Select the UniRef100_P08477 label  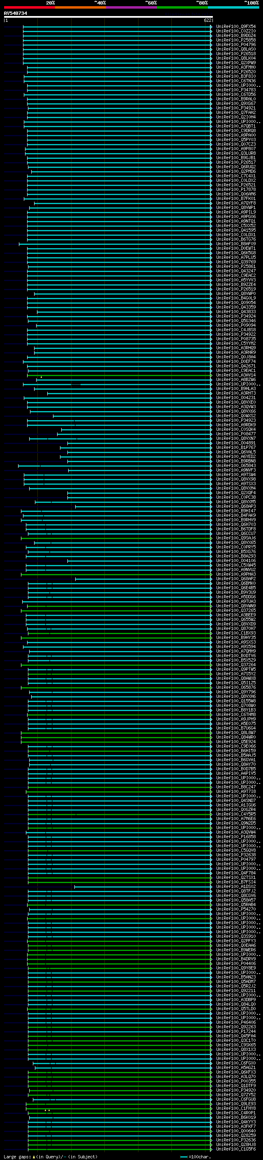(235, 434)
